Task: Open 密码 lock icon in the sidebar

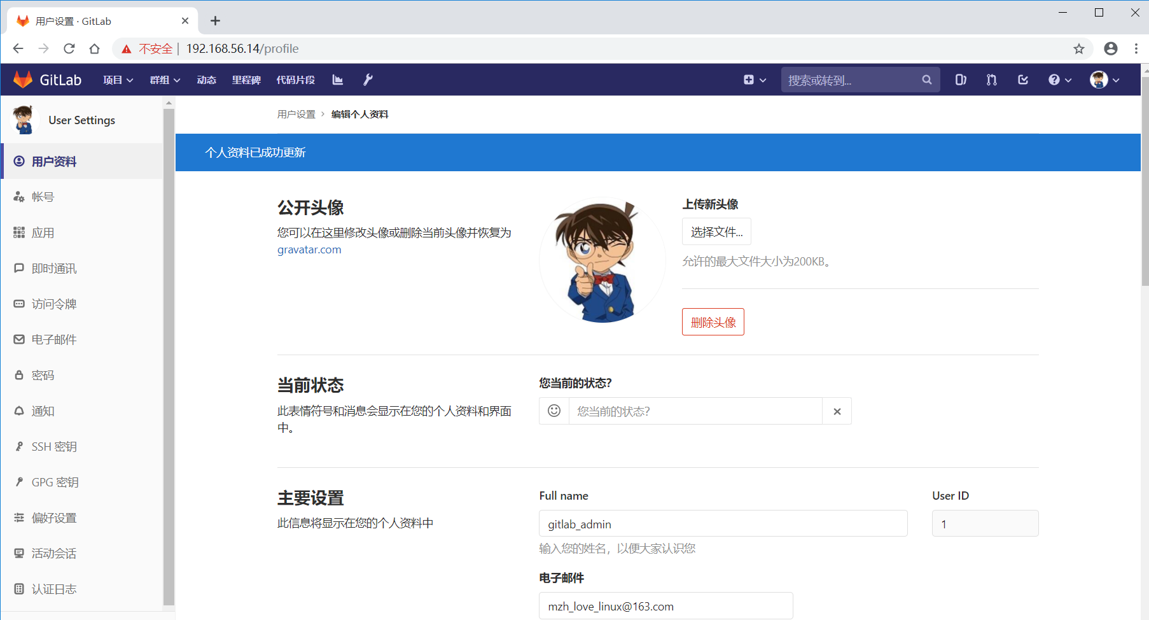Action: 19,375
